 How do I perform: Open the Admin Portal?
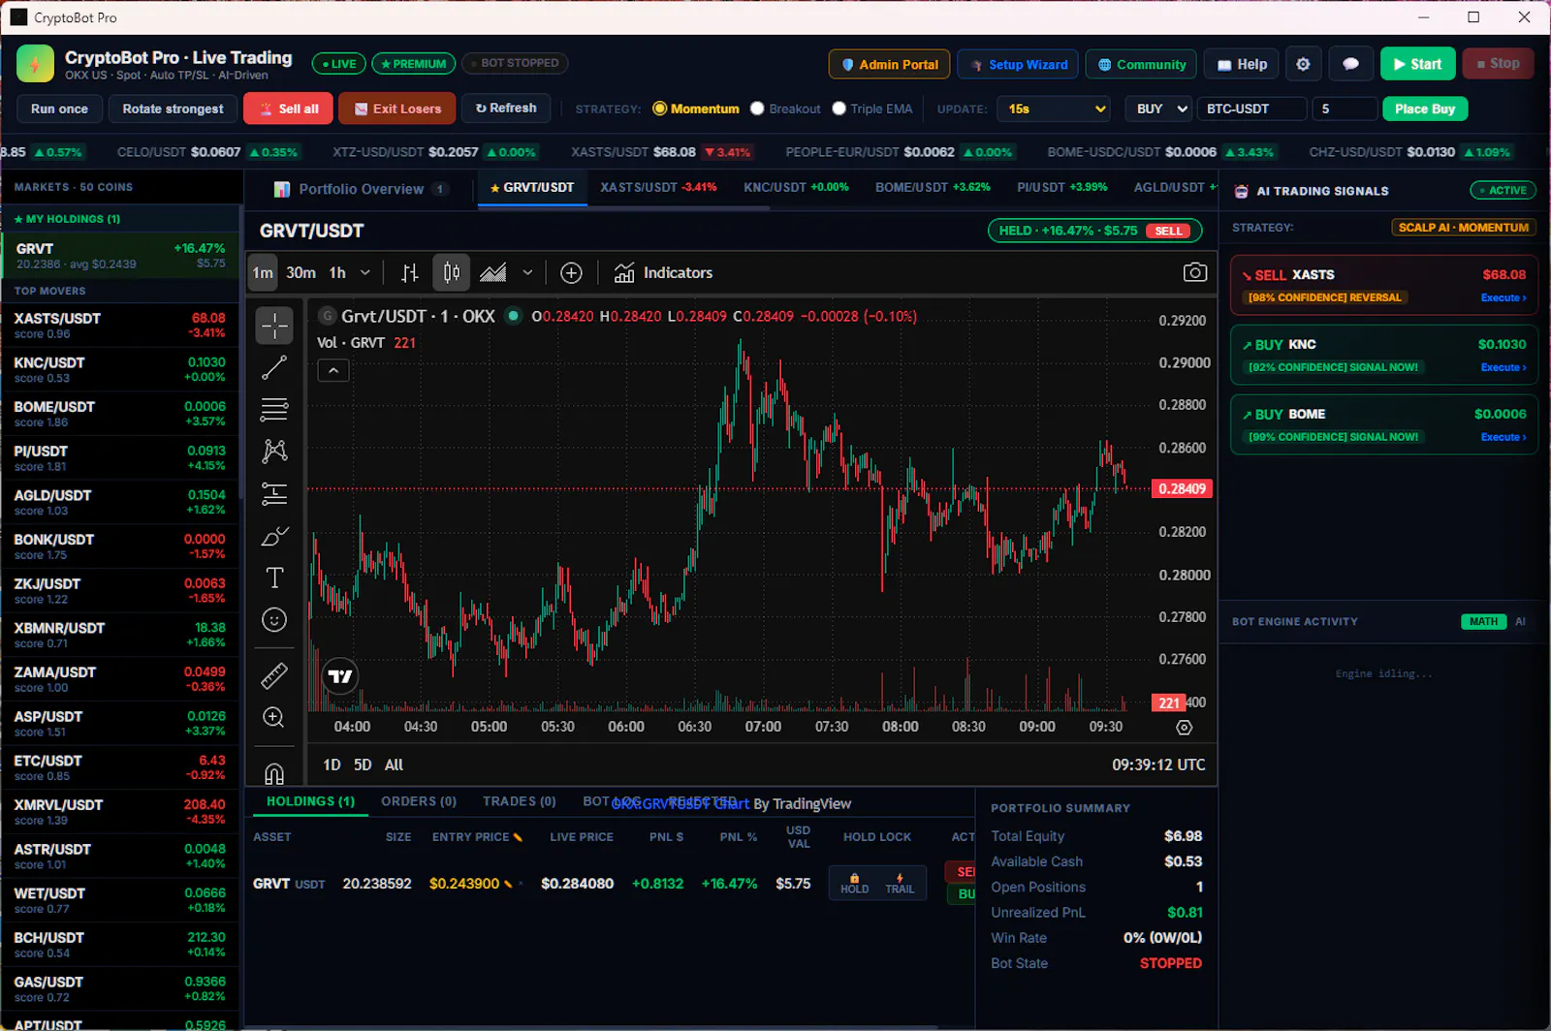(x=890, y=64)
